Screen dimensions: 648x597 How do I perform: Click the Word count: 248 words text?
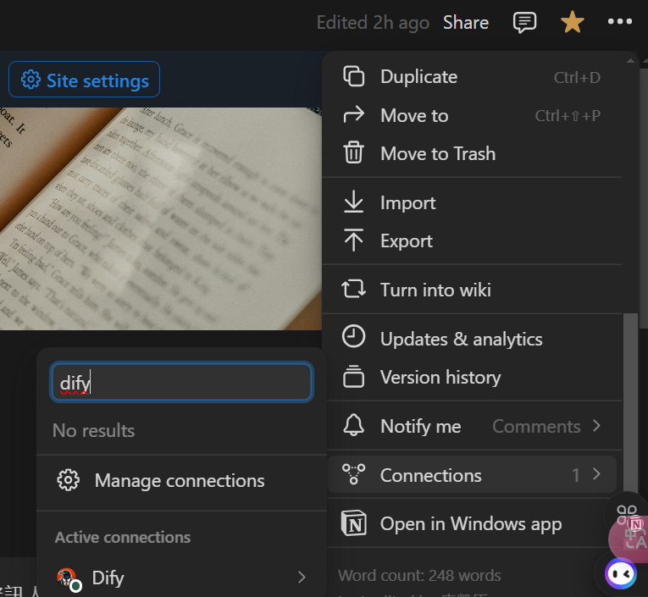point(419,576)
